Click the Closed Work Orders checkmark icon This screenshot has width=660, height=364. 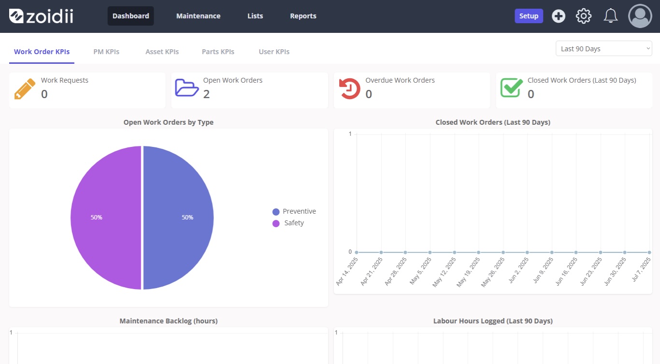(511, 88)
